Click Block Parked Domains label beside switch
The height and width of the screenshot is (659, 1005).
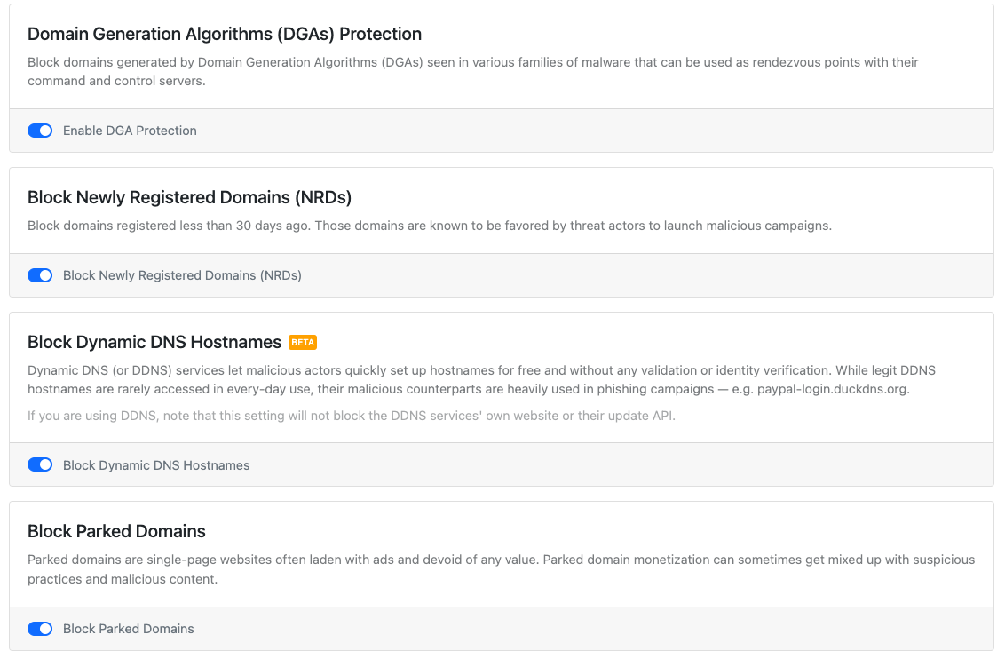click(128, 629)
